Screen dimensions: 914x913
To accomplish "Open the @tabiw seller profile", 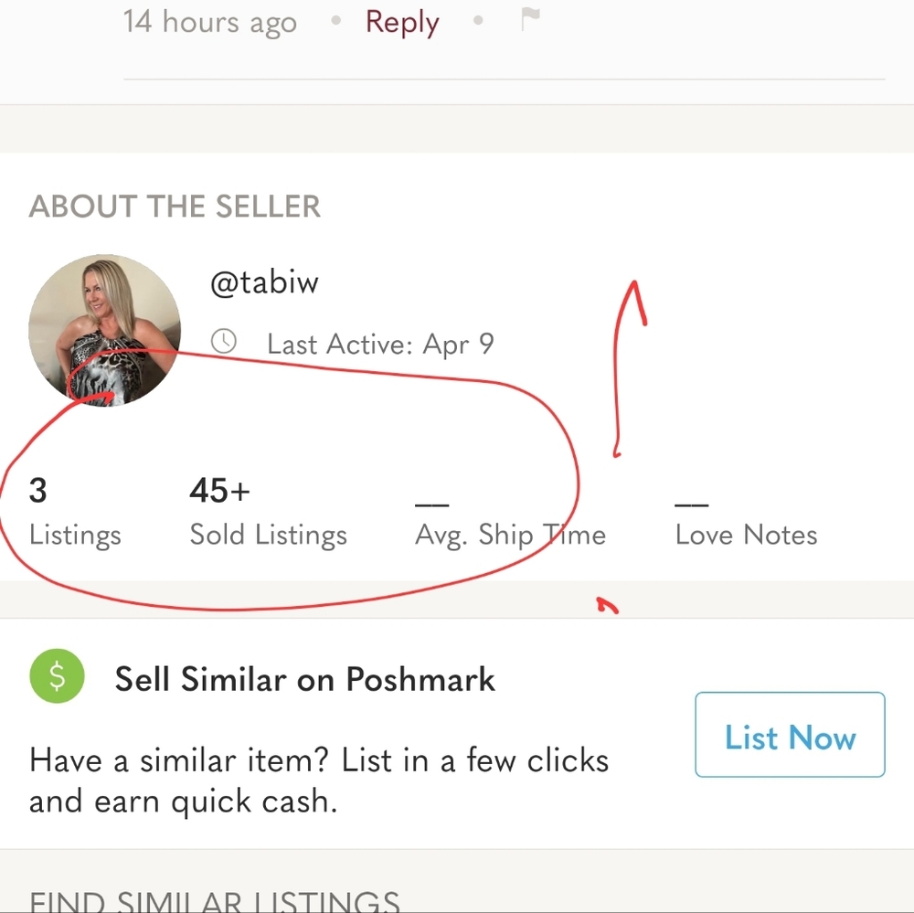I will (264, 283).
